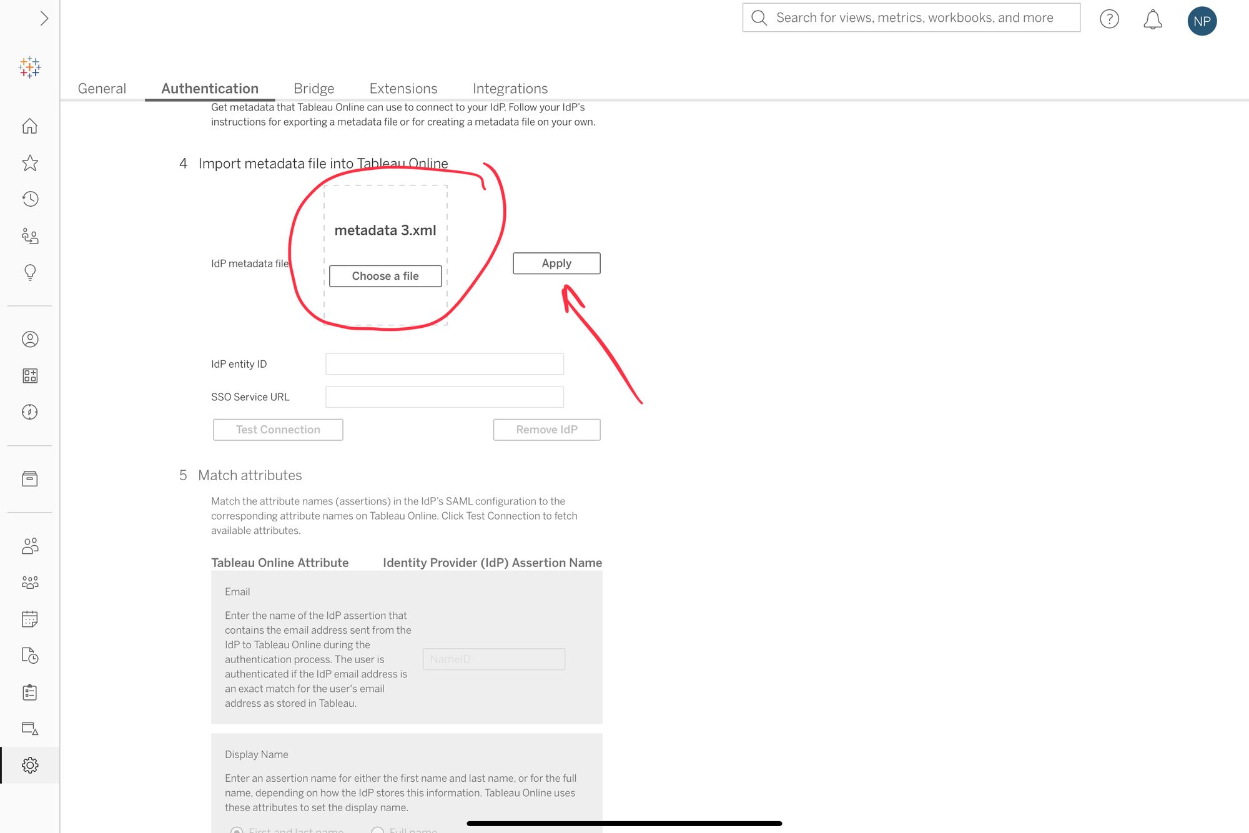1249x833 pixels.
Task: Click the SSO Service URL field
Action: coord(445,397)
